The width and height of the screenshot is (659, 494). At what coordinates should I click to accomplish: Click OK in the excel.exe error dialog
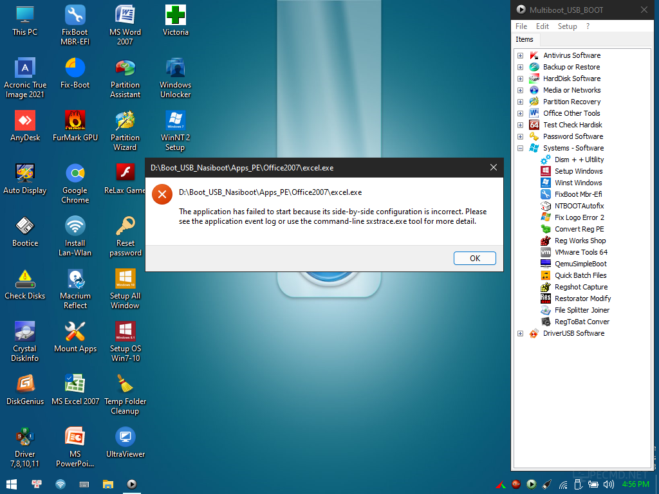[x=474, y=258]
